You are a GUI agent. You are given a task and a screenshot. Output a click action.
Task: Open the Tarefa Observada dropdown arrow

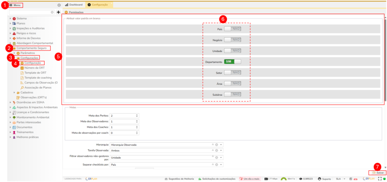pos(221,150)
